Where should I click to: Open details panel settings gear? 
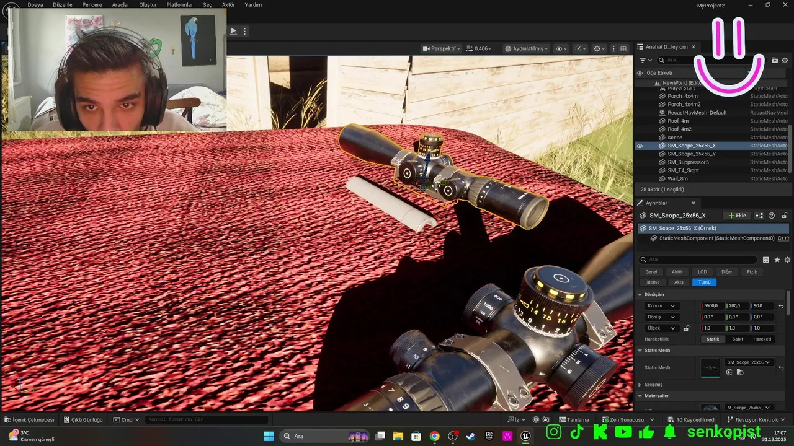787,260
